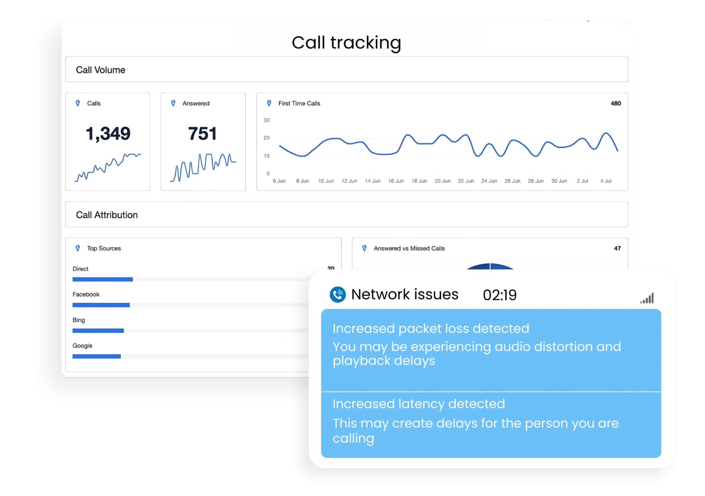Screen dimensions: 705x496
Task: Click the Increased latency detected alert
Action: pyautogui.click(x=419, y=404)
